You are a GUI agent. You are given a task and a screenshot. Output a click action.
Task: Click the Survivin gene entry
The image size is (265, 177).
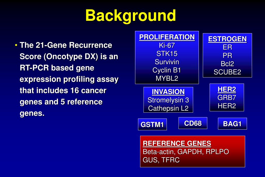pos(167,62)
